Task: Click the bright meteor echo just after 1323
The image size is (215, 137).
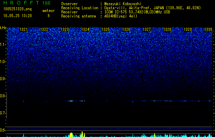Action: (71, 101)
